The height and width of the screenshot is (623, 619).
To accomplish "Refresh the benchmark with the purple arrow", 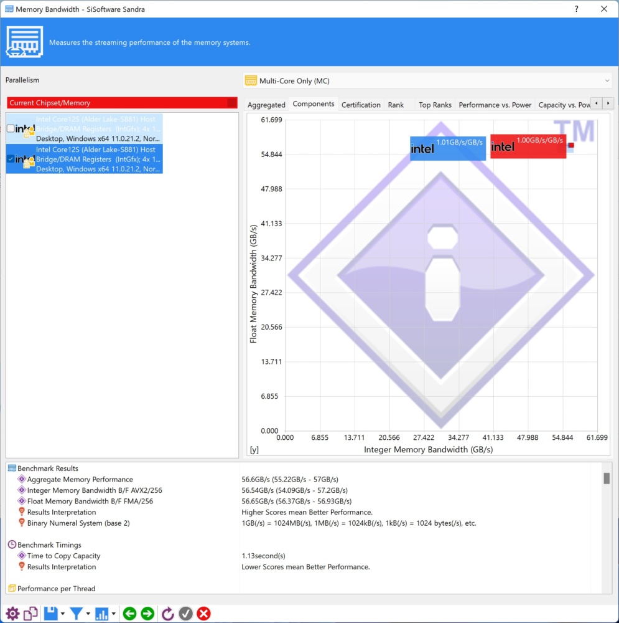I will (167, 614).
